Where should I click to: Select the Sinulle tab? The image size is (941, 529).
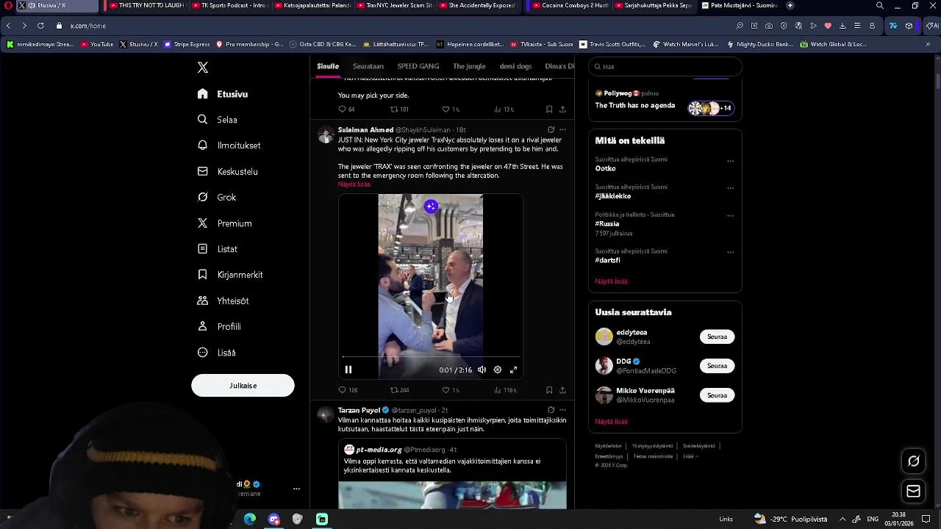coord(328,66)
